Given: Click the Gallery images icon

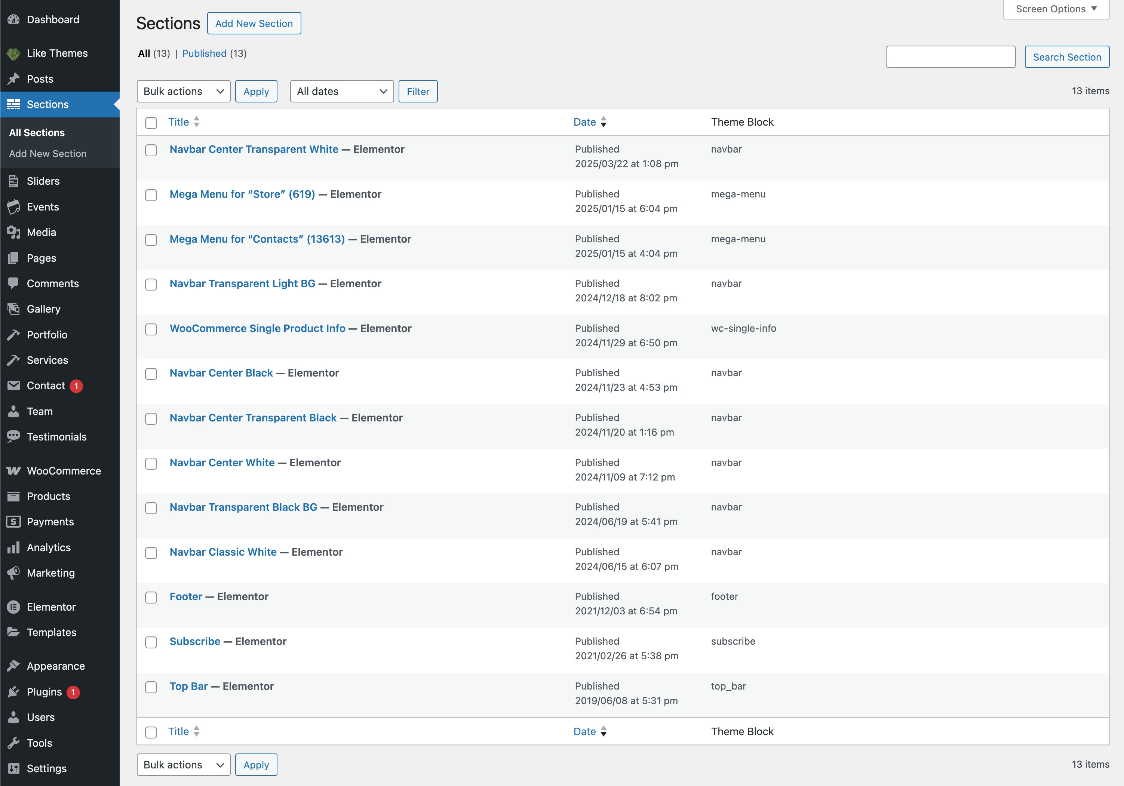Looking at the screenshot, I should (x=14, y=309).
